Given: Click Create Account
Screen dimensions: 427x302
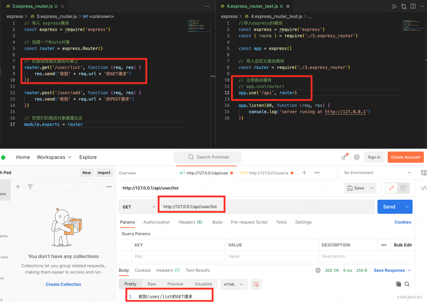Looking at the screenshot, I should [x=406, y=157].
